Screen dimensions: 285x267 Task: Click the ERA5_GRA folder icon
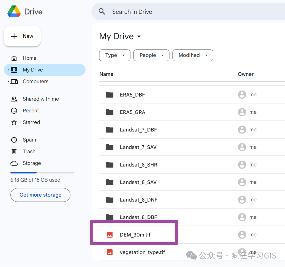[110, 112]
